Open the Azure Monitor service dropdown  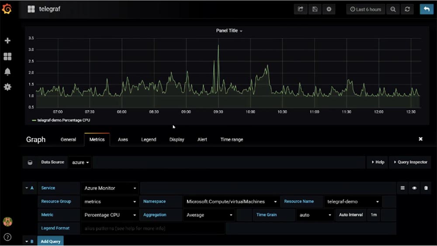110,188
